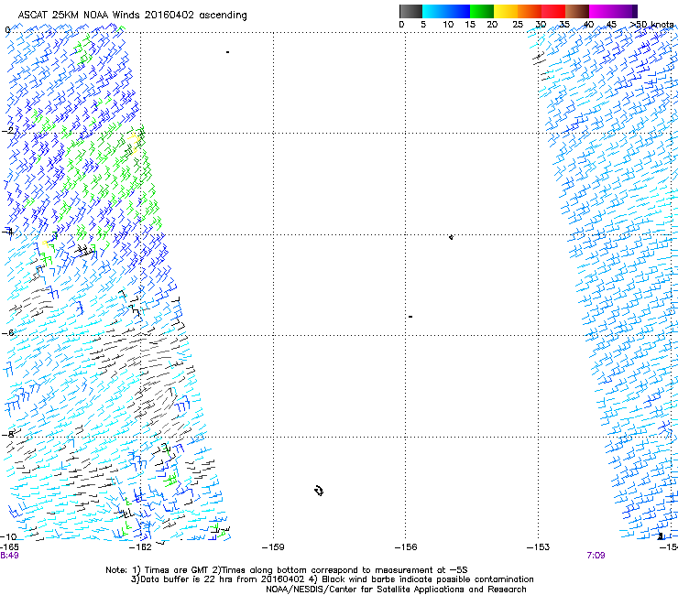
Task: Click the island dash near -160 at top
Action: pos(227,52)
